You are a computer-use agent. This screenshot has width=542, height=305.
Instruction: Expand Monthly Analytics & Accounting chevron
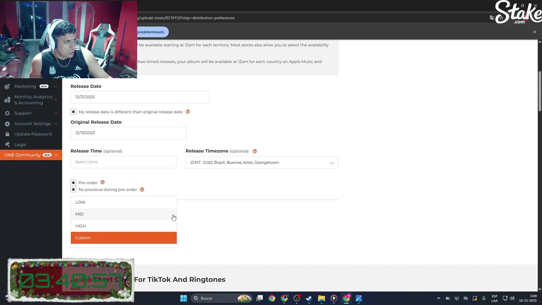tap(56, 100)
